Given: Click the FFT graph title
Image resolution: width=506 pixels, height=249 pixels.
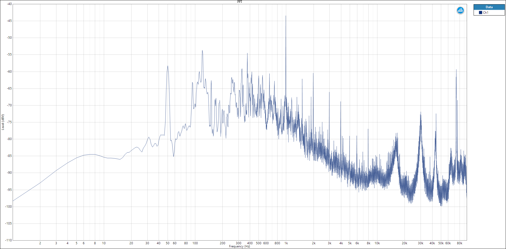Looking at the screenshot, I should pyautogui.click(x=240, y=2).
